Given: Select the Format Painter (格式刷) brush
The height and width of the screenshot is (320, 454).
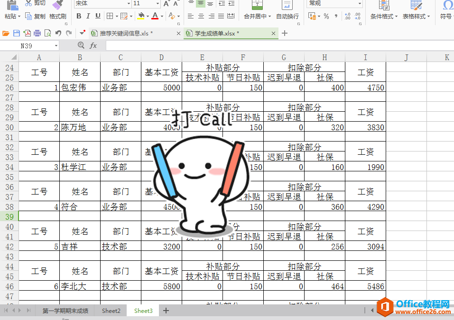Looking at the screenshot, I should (x=57, y=5).
